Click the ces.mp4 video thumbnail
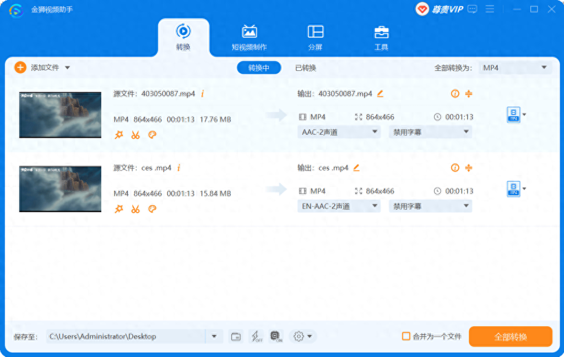 click(60, 189)
